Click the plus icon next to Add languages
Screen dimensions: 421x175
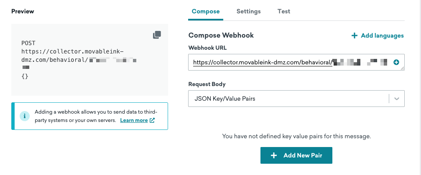click(x=355, y=36)
